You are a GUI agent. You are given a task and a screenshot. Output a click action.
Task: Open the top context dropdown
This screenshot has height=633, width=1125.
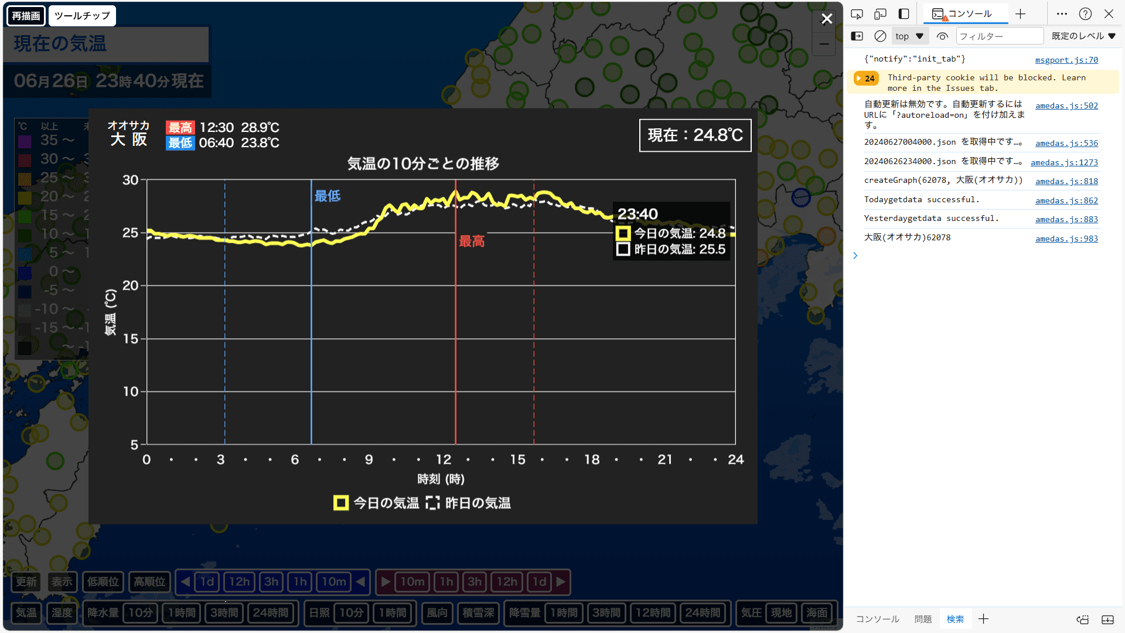coord(909,36)
